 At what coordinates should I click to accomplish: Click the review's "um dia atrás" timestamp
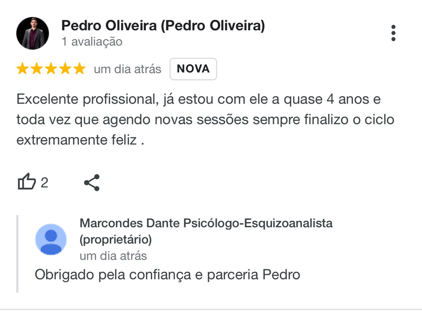127,69
